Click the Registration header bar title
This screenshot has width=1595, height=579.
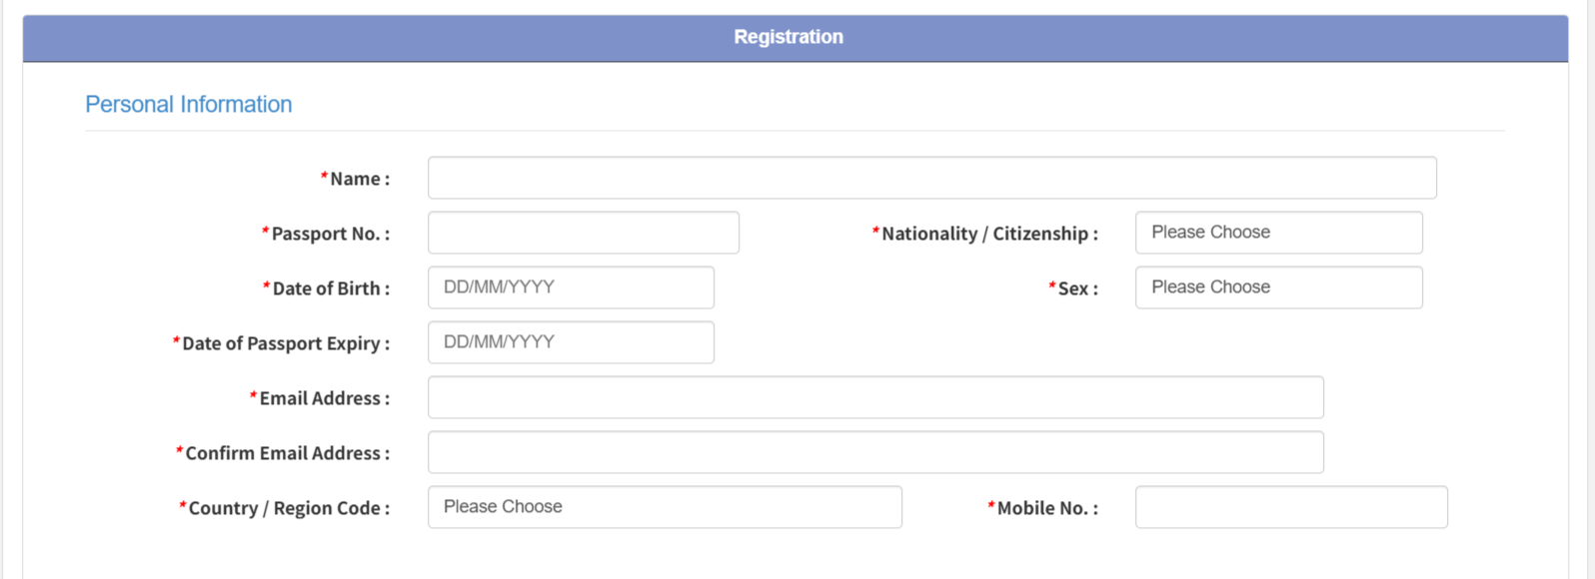[789, 37]
